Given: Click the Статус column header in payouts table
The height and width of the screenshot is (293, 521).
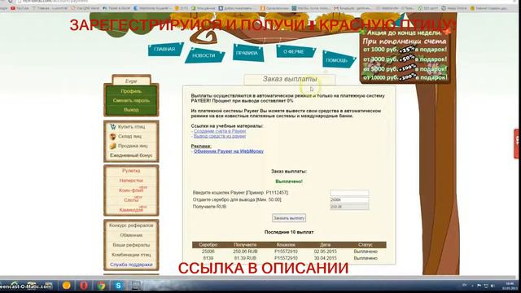Looking at the screenshot, I should pos(366,245).
